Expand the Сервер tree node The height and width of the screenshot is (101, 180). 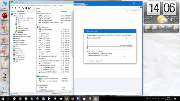tap(12, 38)
